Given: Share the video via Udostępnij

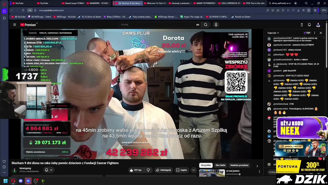Looking at the screenshot, I should point(163,170).
